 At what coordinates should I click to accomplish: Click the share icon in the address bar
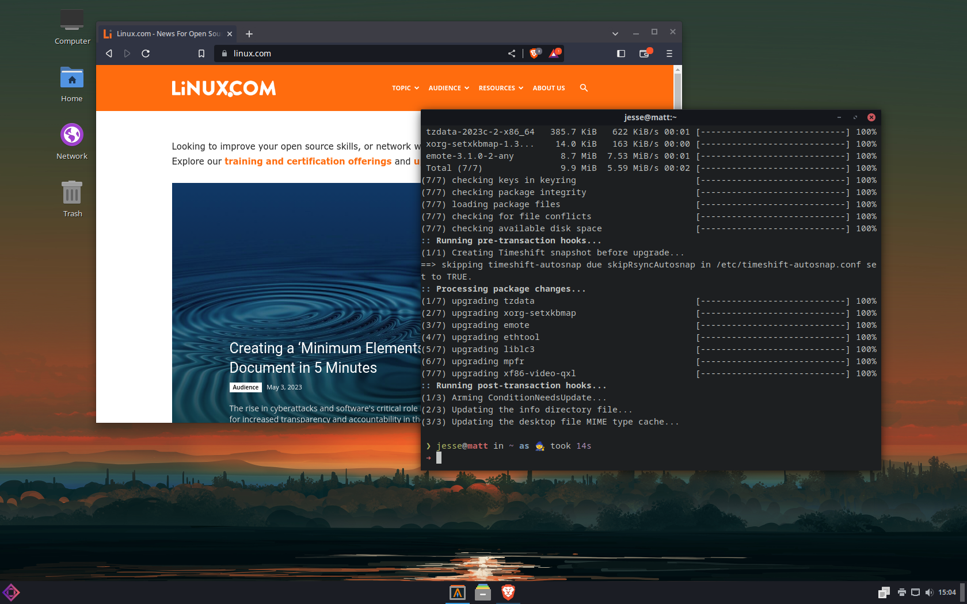[x=512, y=53]
